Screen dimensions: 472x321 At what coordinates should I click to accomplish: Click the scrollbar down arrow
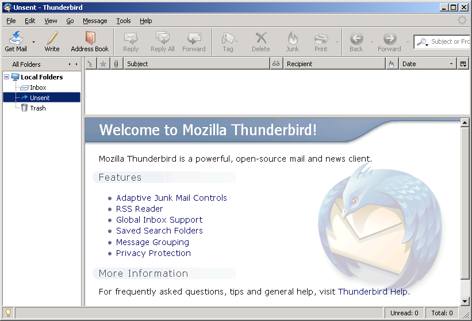[465, 301]
